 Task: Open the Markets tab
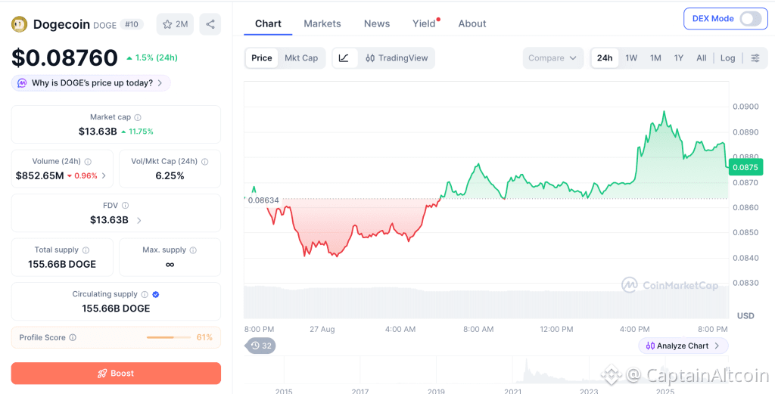(x=322, y=23)
